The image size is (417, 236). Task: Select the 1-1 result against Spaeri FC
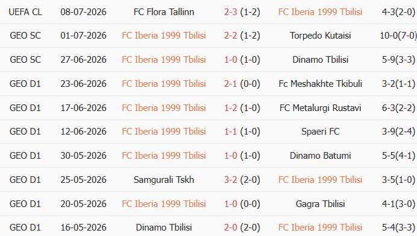click(230, 132)
